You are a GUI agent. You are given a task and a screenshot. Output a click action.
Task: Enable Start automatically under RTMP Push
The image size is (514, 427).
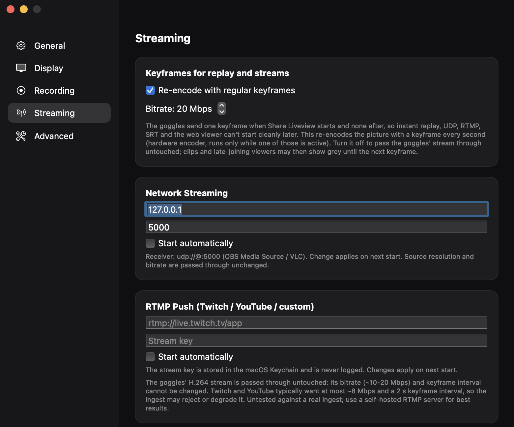tap(150, 357)
